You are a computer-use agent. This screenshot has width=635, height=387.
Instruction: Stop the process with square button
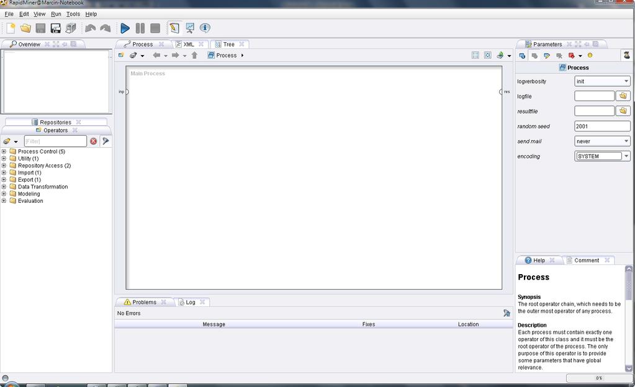point(155,28)
